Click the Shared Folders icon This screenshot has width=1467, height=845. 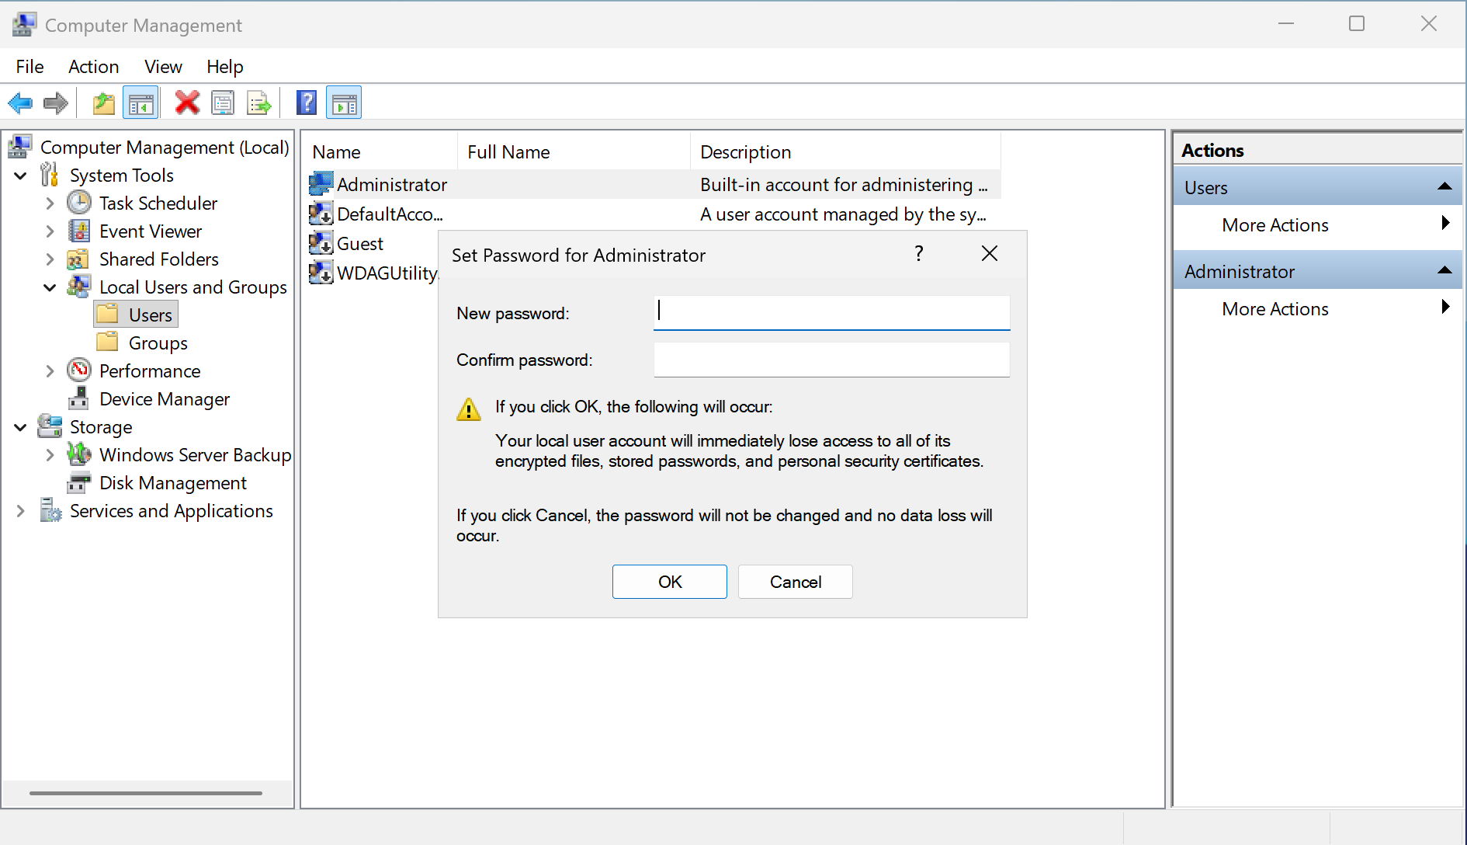[x=78, y=259]
